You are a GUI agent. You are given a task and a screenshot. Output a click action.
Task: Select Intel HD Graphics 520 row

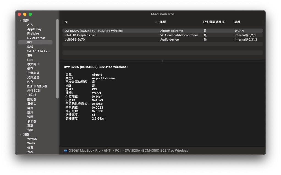coord(80,35)
